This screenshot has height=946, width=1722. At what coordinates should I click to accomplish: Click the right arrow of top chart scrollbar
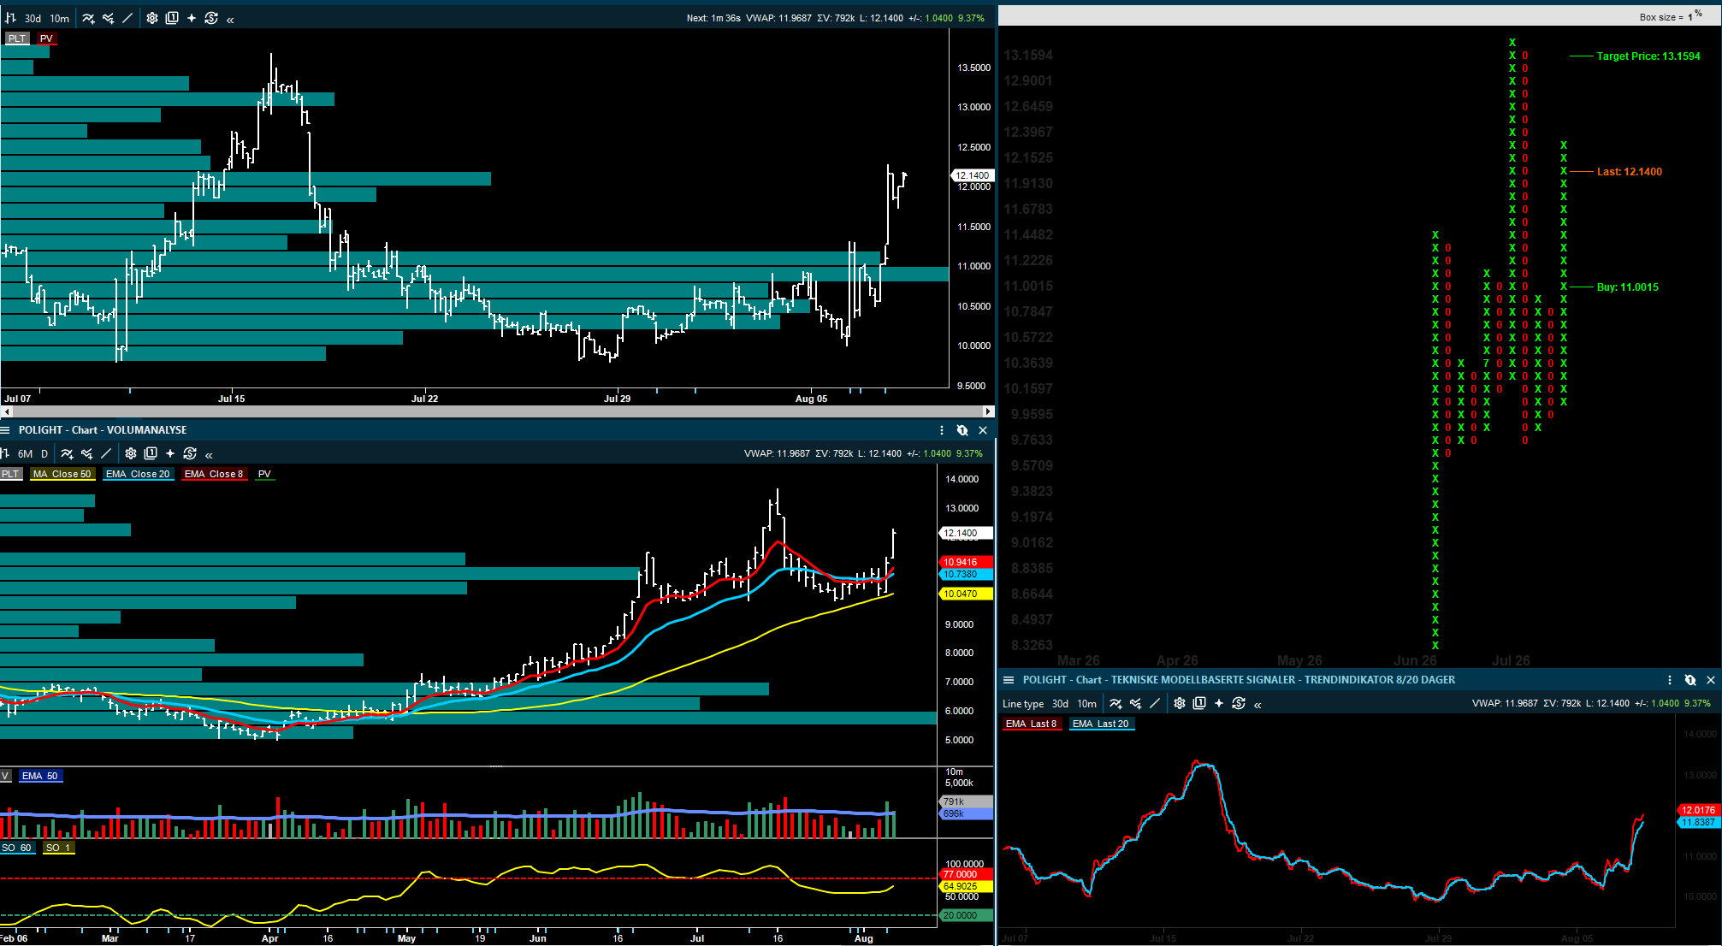989,411
